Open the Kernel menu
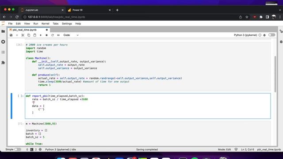 tap(45, 23)
